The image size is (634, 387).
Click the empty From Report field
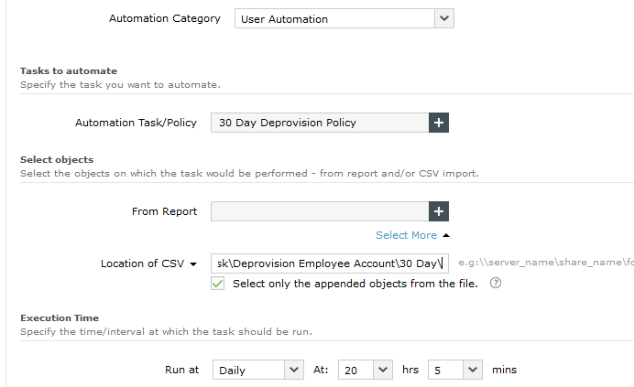point(320,211)
